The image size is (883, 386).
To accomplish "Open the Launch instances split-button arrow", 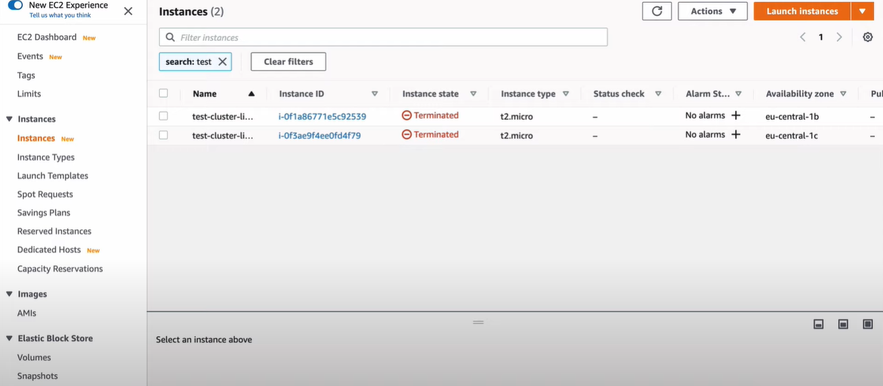I will coord(863,11).
